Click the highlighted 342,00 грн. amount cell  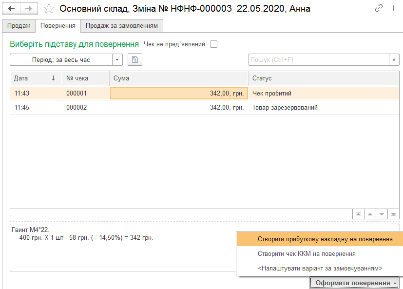tap(179, 93)
